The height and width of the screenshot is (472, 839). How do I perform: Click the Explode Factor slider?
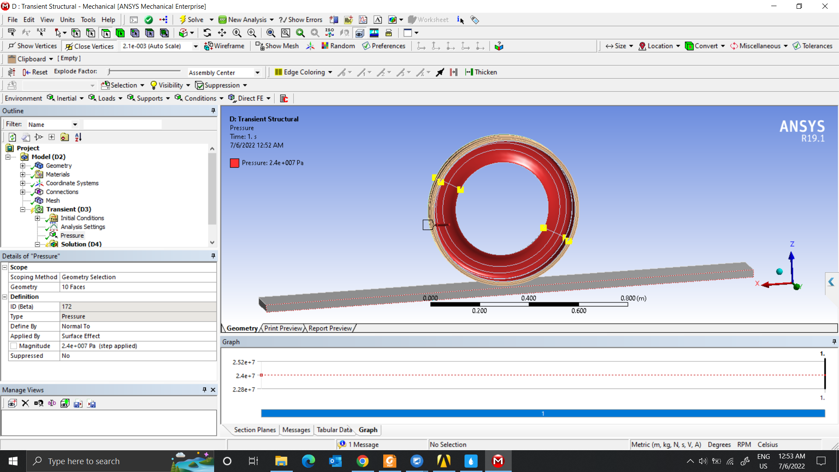click(x=144, y=71)
